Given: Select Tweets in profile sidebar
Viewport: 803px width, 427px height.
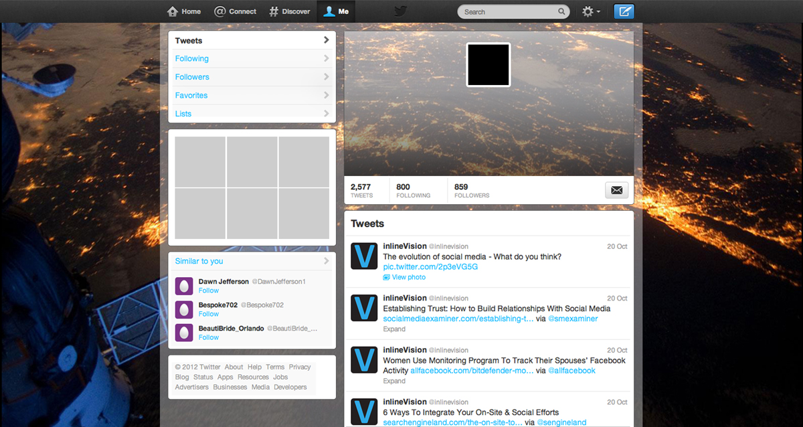Looking at the screenshot, I should (x=252, y=40).
